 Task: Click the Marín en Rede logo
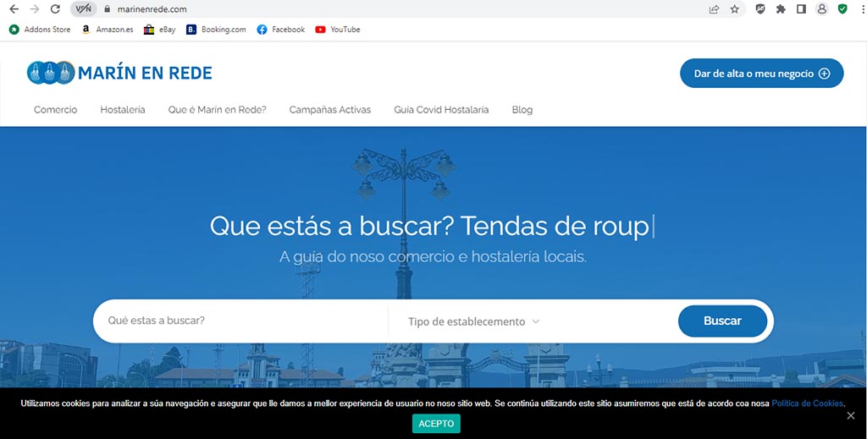pyautogui.click(x=119, y=73)
